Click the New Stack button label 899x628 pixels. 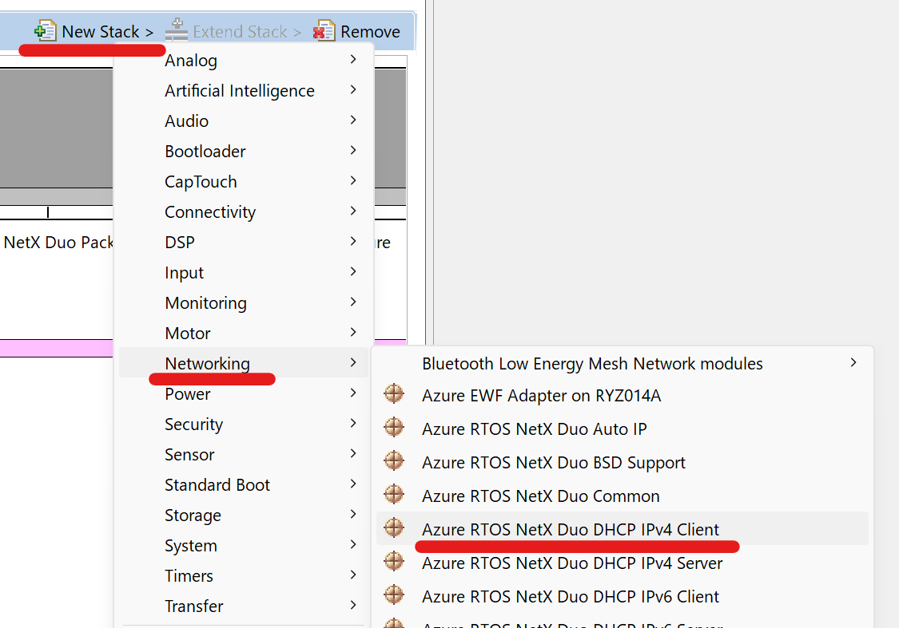[101, 31]
